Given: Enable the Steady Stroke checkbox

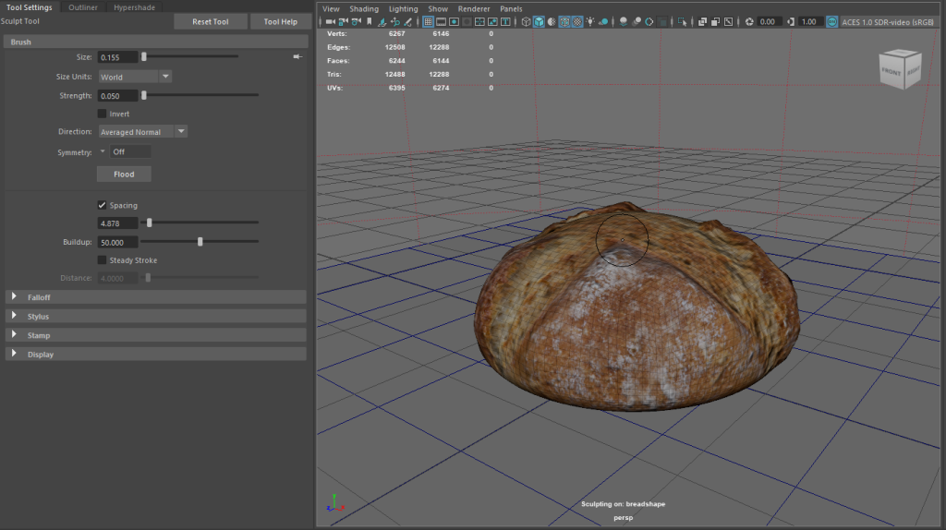Looking at the screenshot, I should pyautogui.click(x=102, y=260).
